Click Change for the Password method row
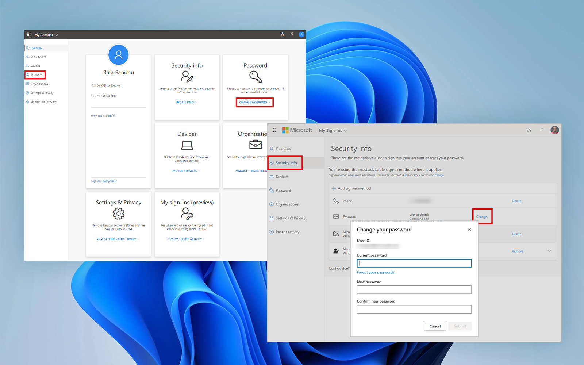Screen dimensions: 584x365 [x=482, y=216]
